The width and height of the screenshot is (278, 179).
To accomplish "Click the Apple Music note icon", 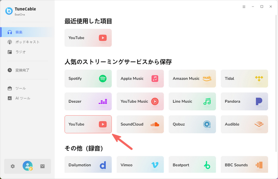I will pos(155,79).
